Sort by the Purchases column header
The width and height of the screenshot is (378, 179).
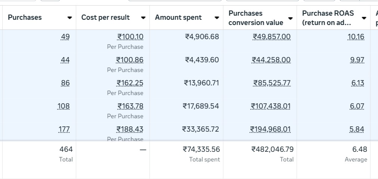tap(25, 18)
